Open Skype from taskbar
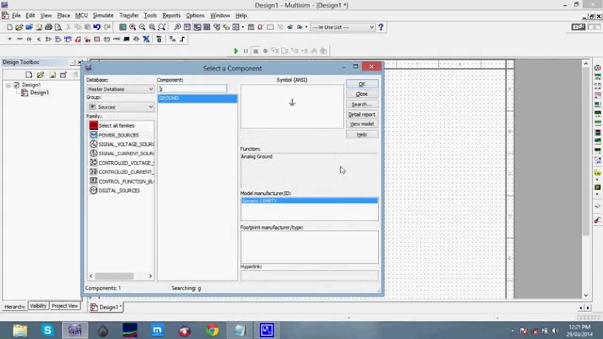The image size is (603, 339). coord(48,331)
